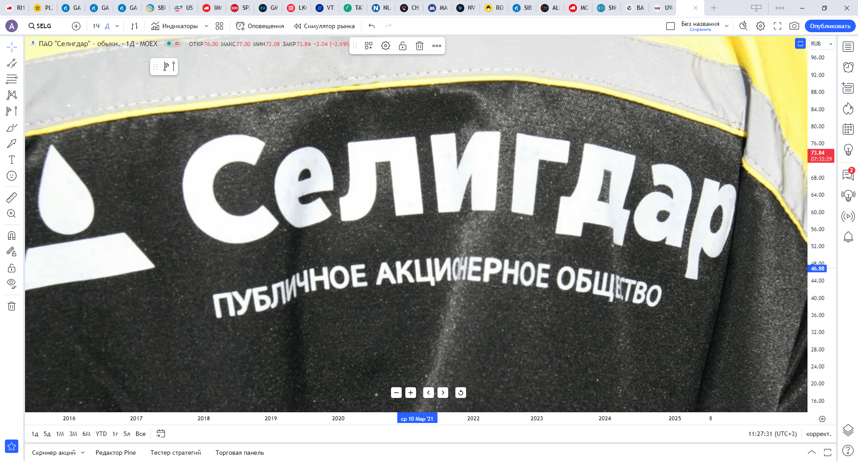Image resolution: width=858 pixels, height=461 pixels.
Task: Select the brush drawing tool
Action: (12, 127)
